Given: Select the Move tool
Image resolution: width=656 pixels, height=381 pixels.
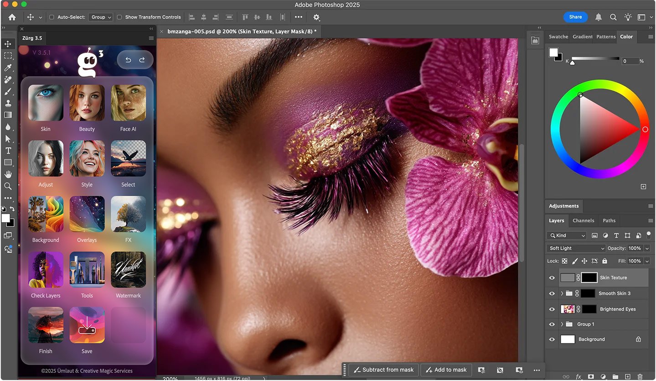Looking at the screenshot, I should click(8, 44).
